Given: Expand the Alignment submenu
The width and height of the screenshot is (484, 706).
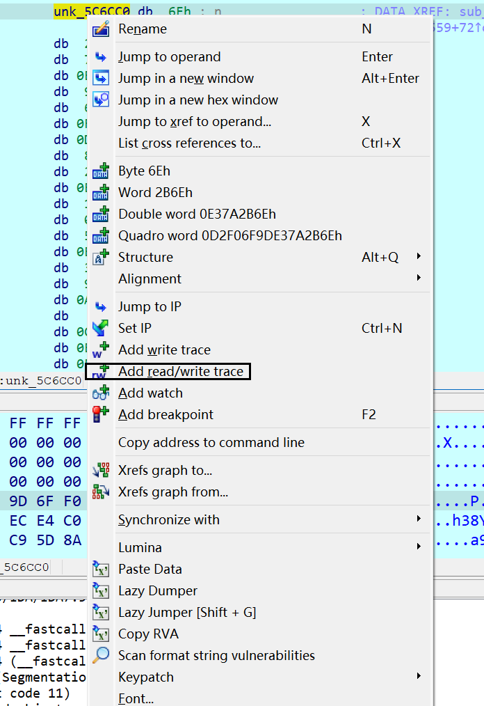Looking at the screenshot, I should 419,279.
